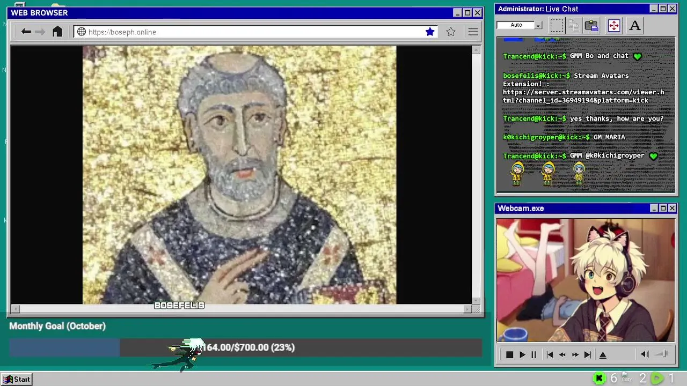Click the 'Monthly Goal (October)' label
This screenshot has height=386, width=687.
coord(57,326)
